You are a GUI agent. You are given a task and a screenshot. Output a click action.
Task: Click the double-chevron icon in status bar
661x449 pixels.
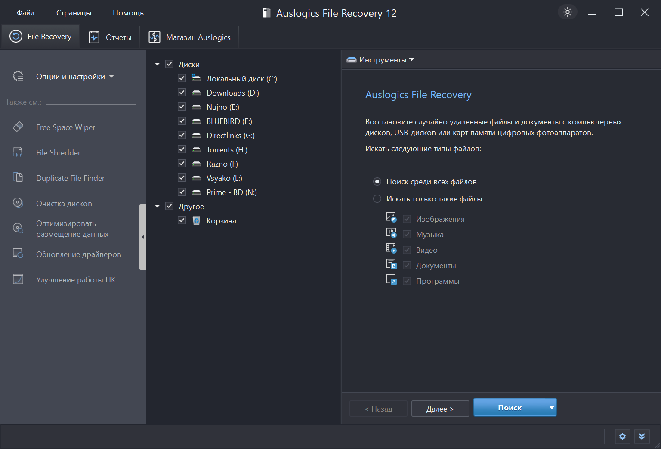pos(642,436)
